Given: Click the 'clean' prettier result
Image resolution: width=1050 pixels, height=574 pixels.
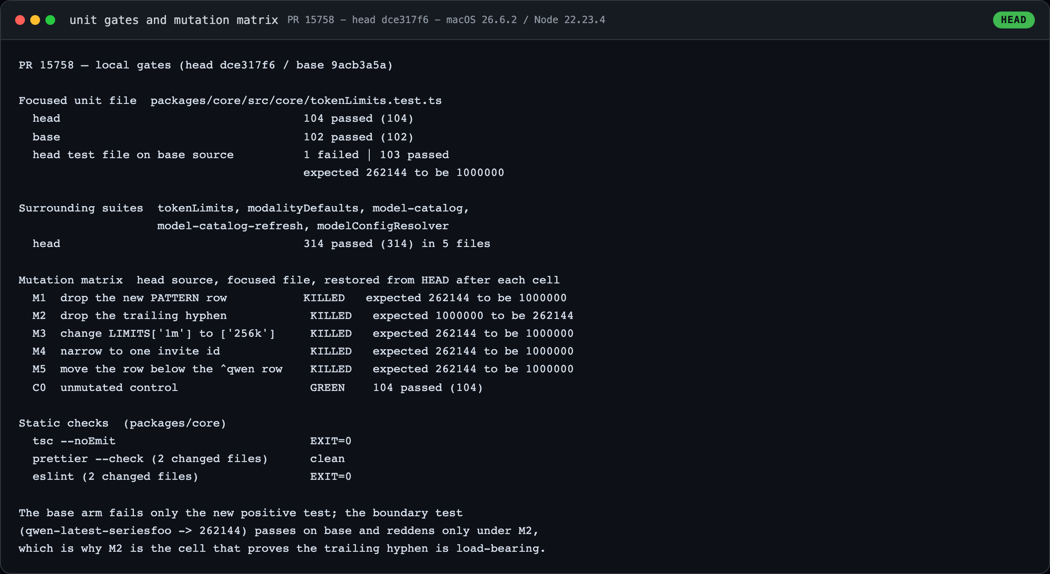Looking at the screenshot, I should point(327,458).
